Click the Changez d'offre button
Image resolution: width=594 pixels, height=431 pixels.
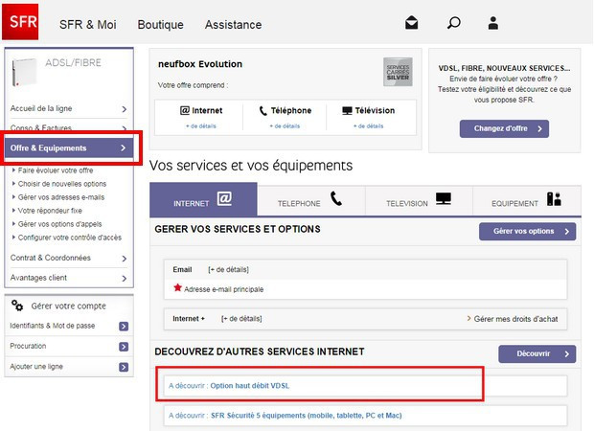click(x=504, y=128)
